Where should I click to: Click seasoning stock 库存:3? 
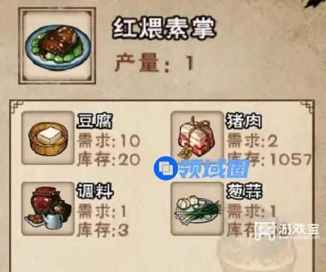pyautogui.click(x=103, y=230)
